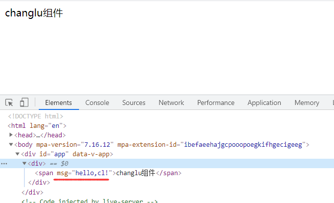Activate the inspect element picker icon
The height and width of the screenshot is (203, 334).
pyautogui.click(x=9, y=102)
